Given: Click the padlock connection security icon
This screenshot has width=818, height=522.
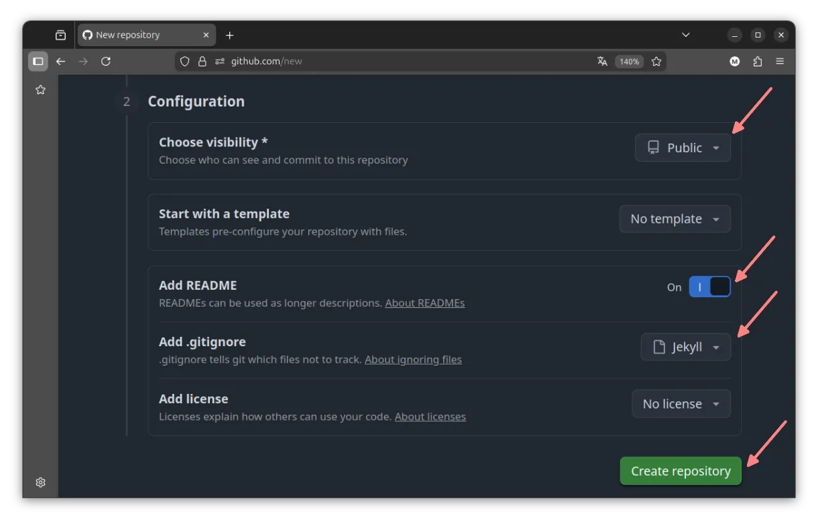Looking at the screenshot, I should pos(202,61).
